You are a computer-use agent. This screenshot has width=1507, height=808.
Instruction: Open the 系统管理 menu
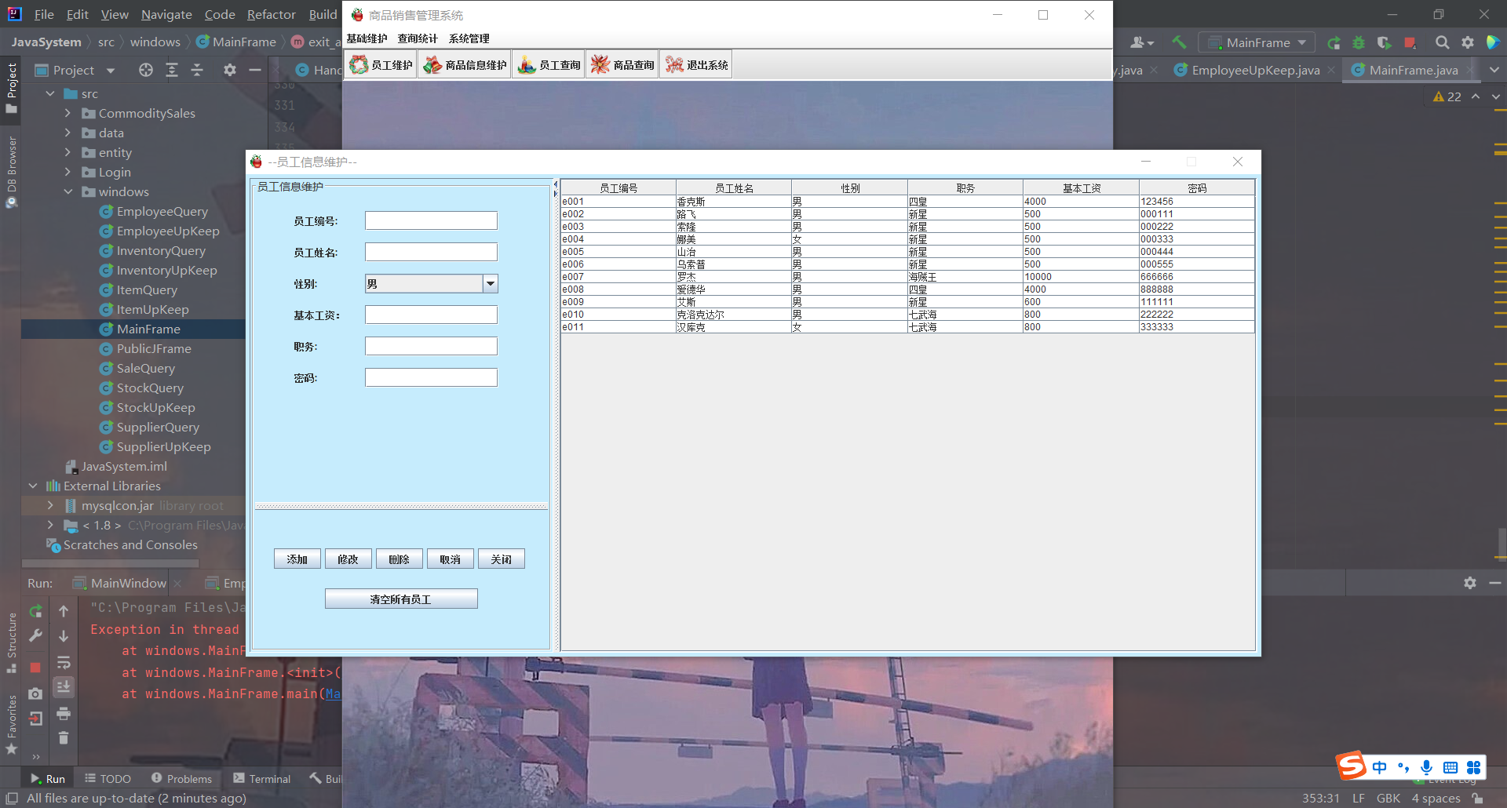(x=469, y=38)
